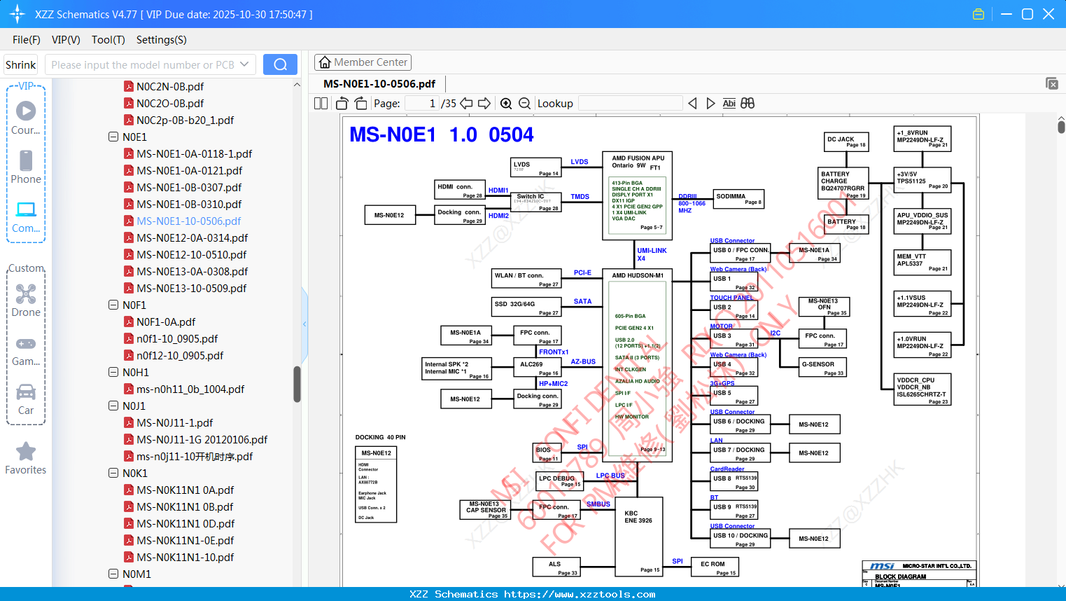Viewport: 1066px width, 601px height.
Task: Click the PDF icon beside N0F1-0A.pdf
Action: pos(129,322)
